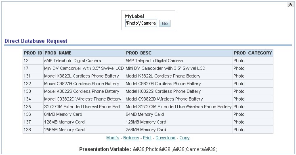Collapse section with double-chevron icon

click(290, 5)
